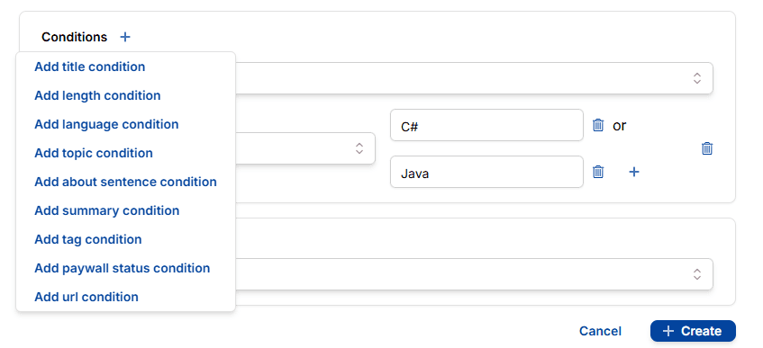Focus the input field containing C#
Image resolution: width=763 pixels, height=348 pixels.
[486, 125]
